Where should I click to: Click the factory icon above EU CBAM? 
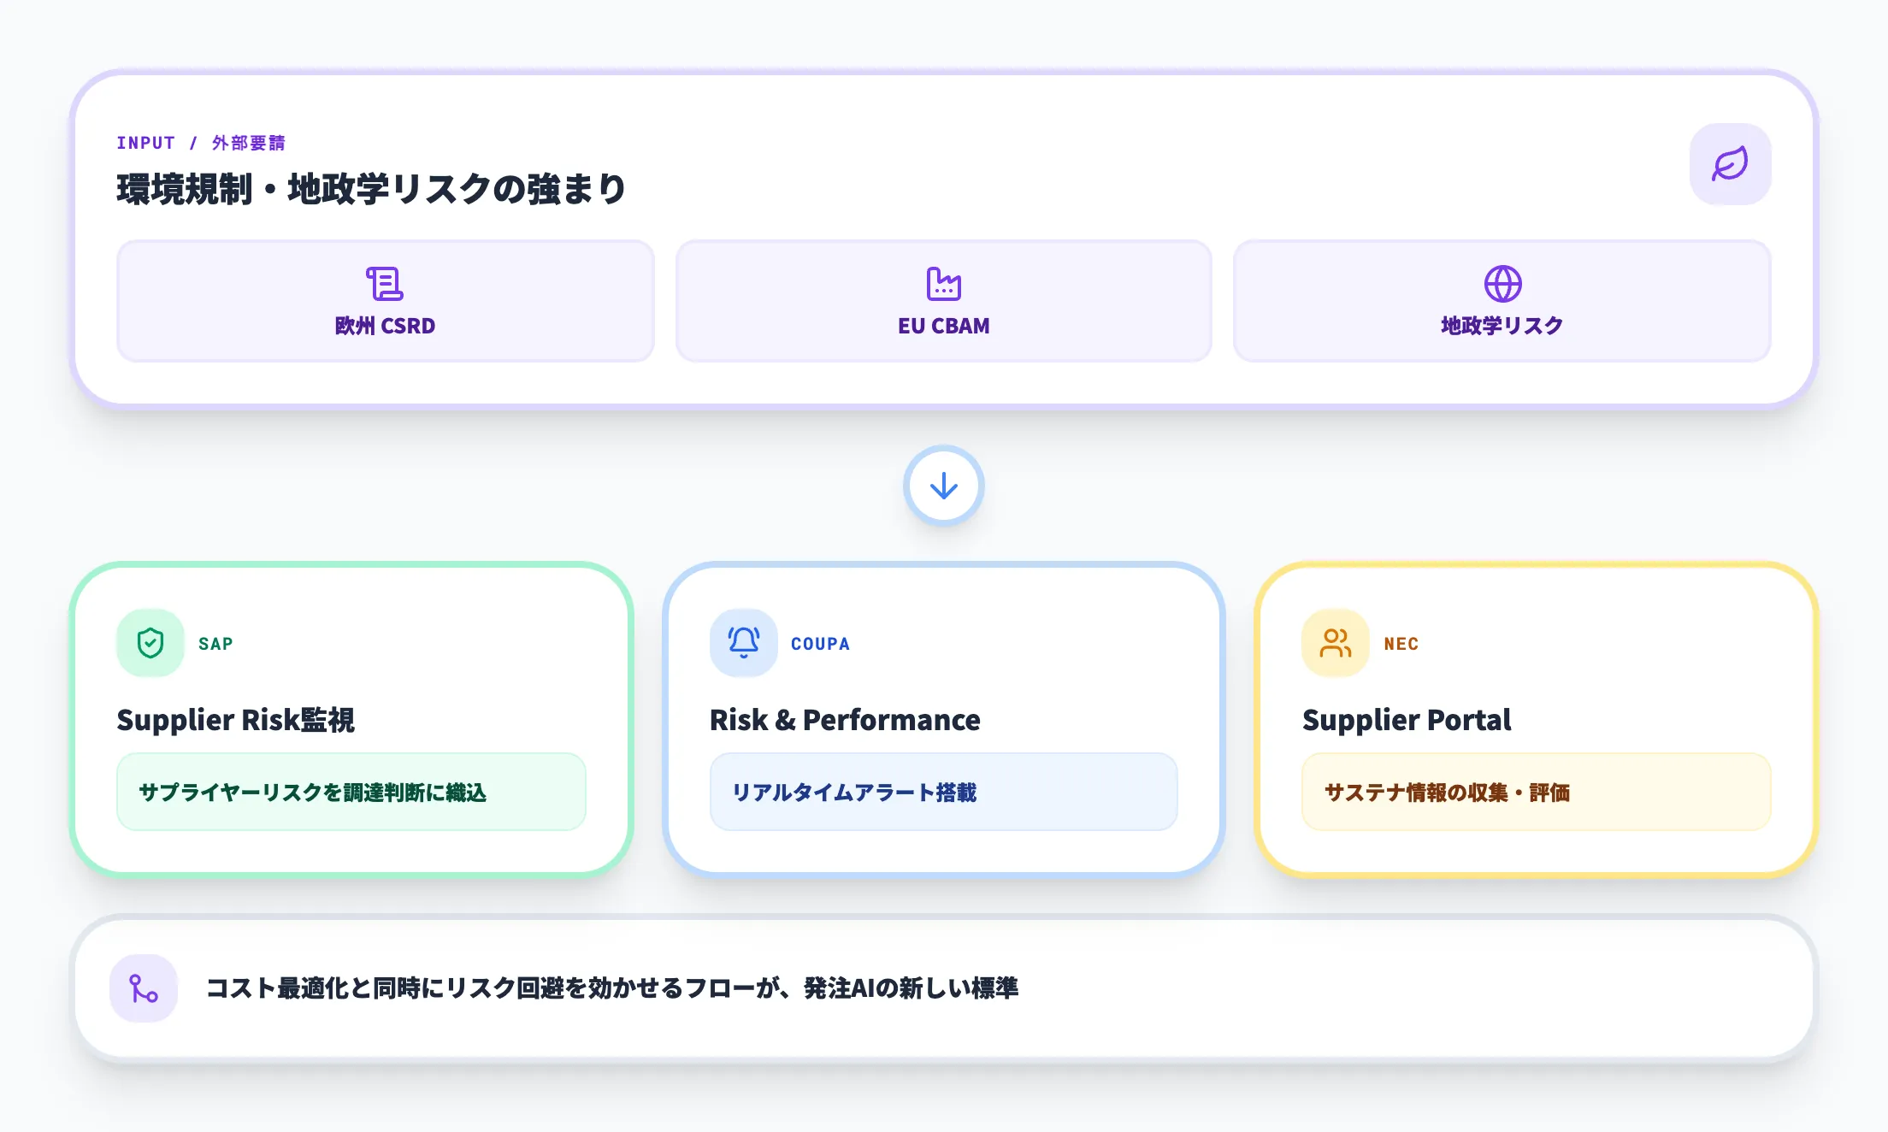943,283
